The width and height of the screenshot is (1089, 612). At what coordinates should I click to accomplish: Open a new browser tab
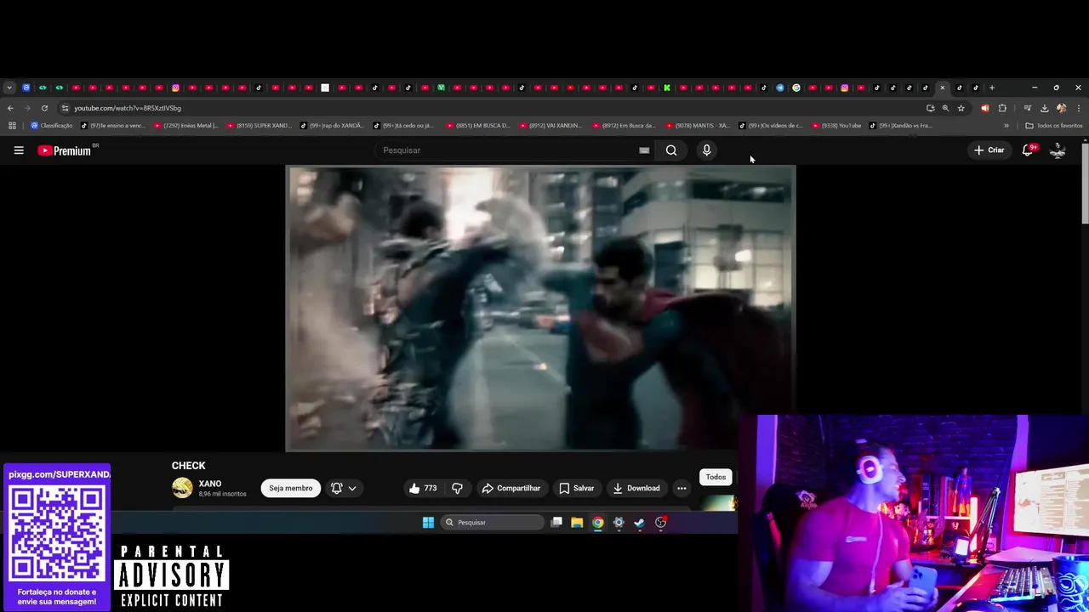pos(992,88)
